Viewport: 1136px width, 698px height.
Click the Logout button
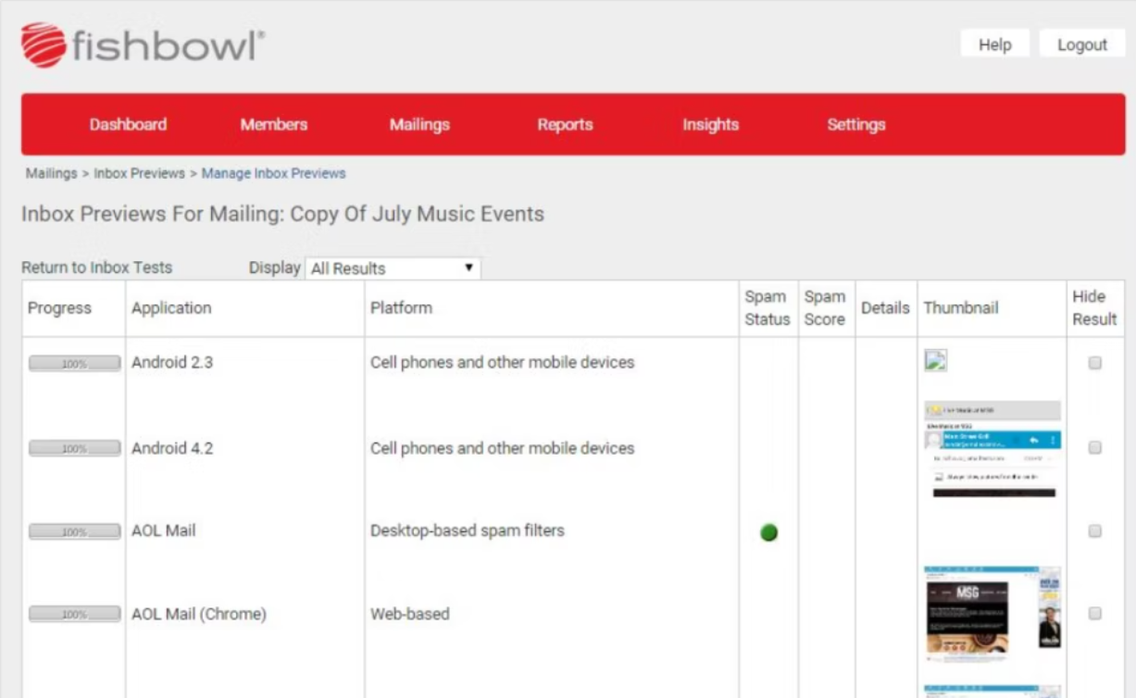(x=1081, y=44)
